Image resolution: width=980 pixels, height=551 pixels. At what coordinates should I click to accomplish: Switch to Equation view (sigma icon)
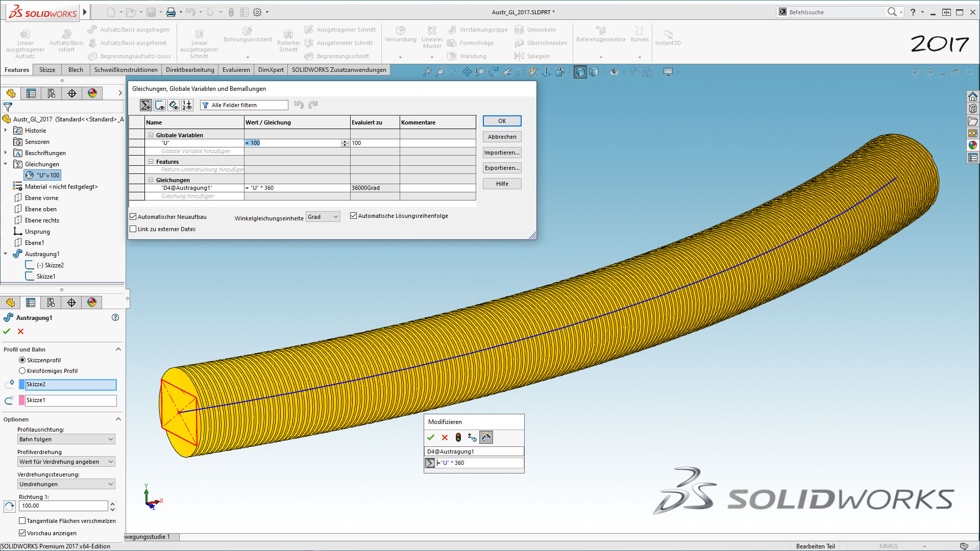[146, 105]
